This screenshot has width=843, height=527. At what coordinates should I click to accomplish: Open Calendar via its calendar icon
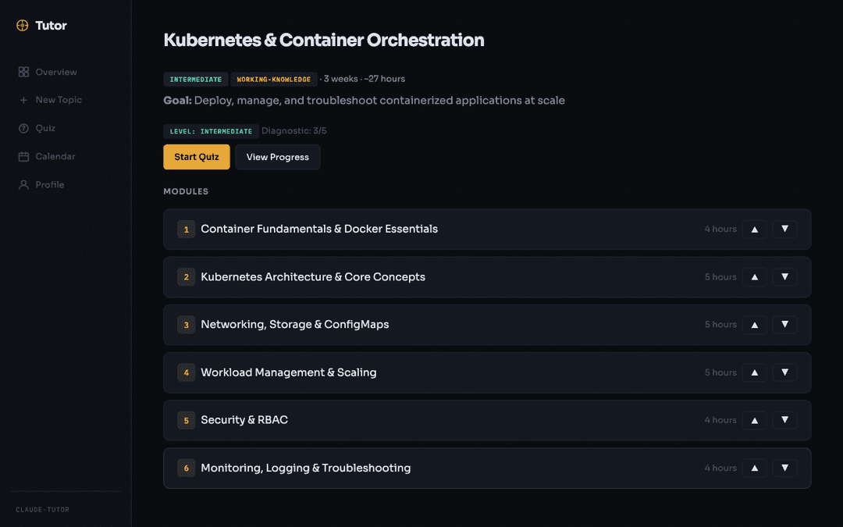pos(23,156)
